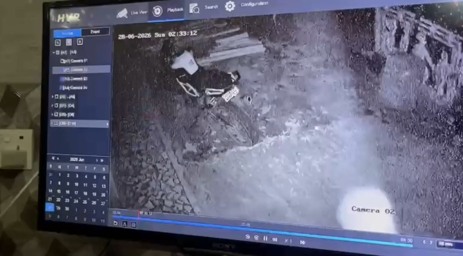Select June 26 in the calendar

pos(94,203)
